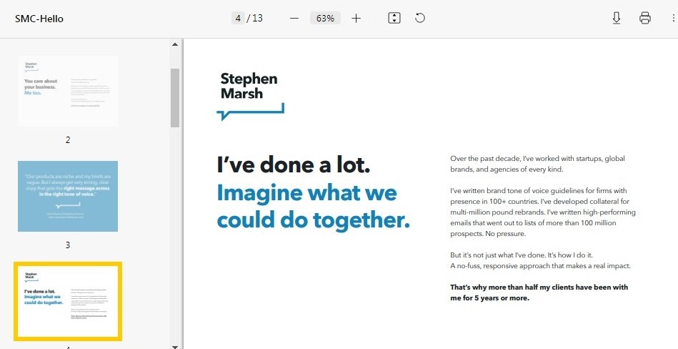
Task: Click the page number field showing 4
Action: tap(237, 18)
